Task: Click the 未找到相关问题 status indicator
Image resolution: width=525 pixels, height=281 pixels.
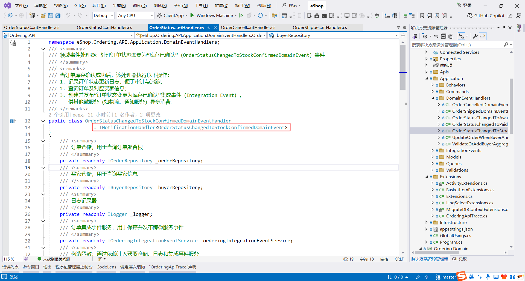Action: point(54,259)
